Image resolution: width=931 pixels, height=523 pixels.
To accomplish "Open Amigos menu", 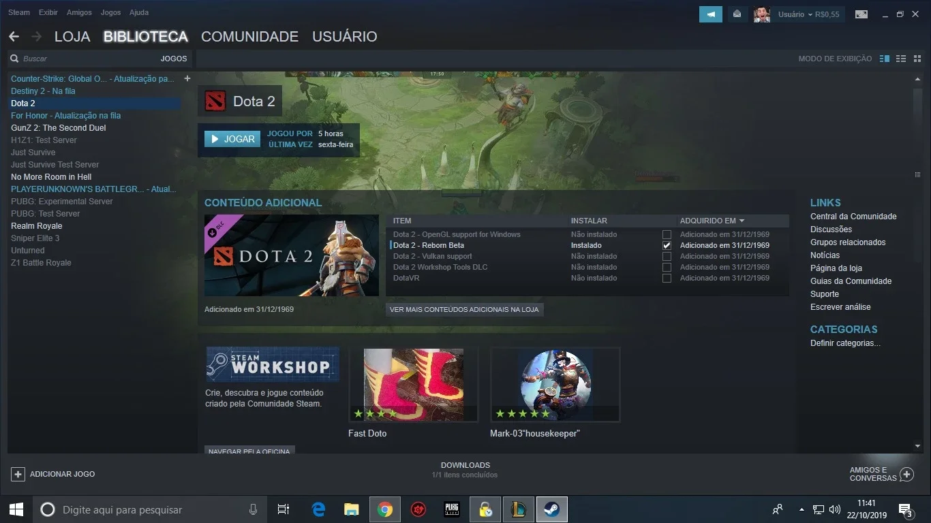I will point(79,12).
